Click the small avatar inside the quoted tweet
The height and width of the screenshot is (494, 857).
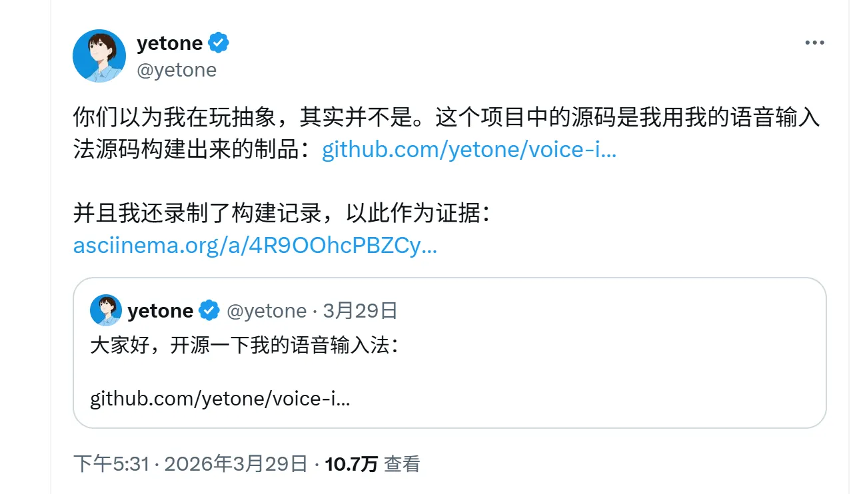click(106, 310)
